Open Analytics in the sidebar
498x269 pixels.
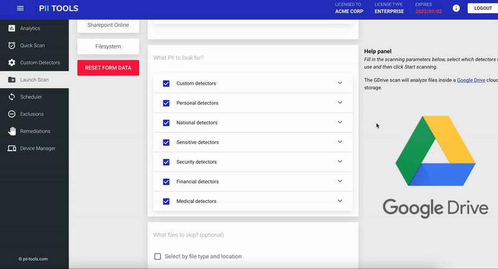coord(34,28)
